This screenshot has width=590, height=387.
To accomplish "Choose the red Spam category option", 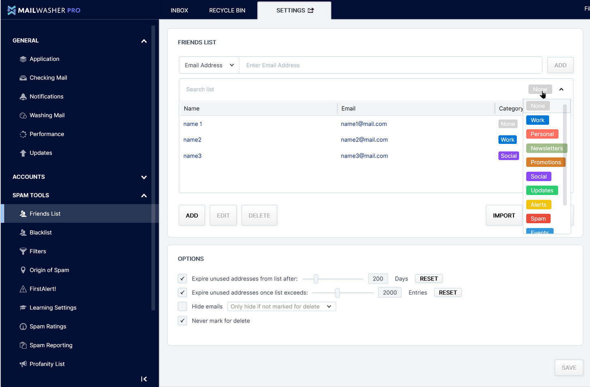I will pyautogui.click(x=538, y=218).
